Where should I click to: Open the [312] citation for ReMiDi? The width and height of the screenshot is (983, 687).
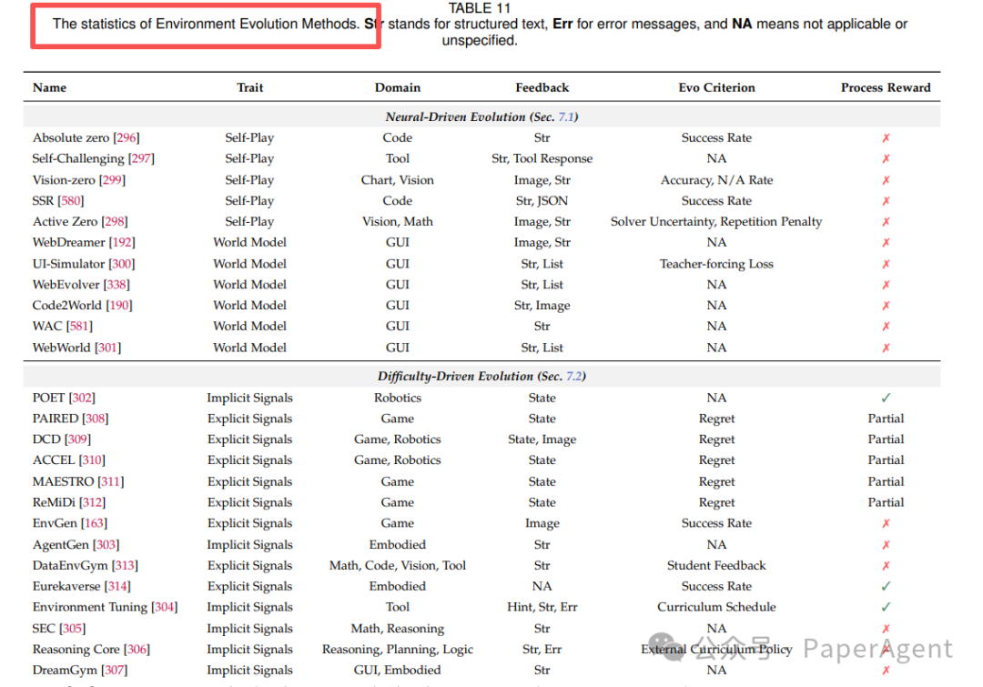click(92, 502)
